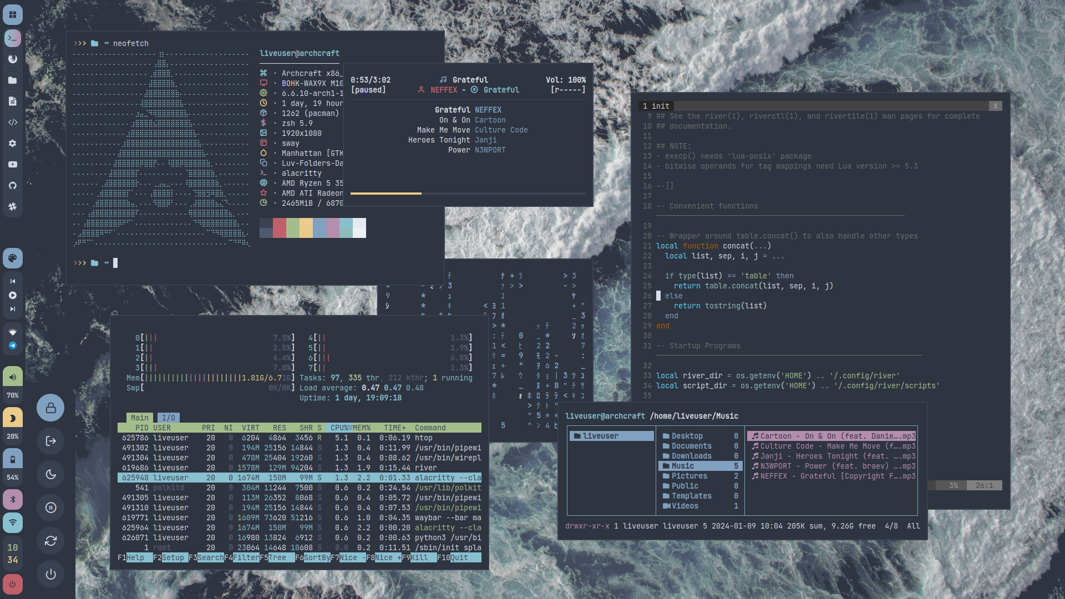Expand the Music folder in ranger
Screen dimensions: 1065x599
[x=683, y=466]
